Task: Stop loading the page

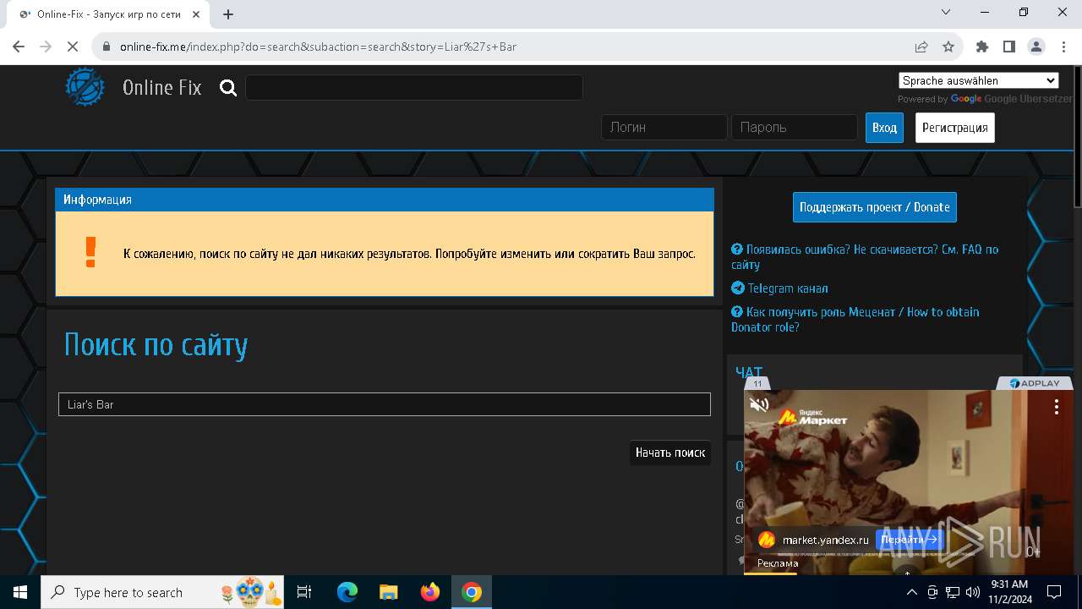Action: (73, 47)
